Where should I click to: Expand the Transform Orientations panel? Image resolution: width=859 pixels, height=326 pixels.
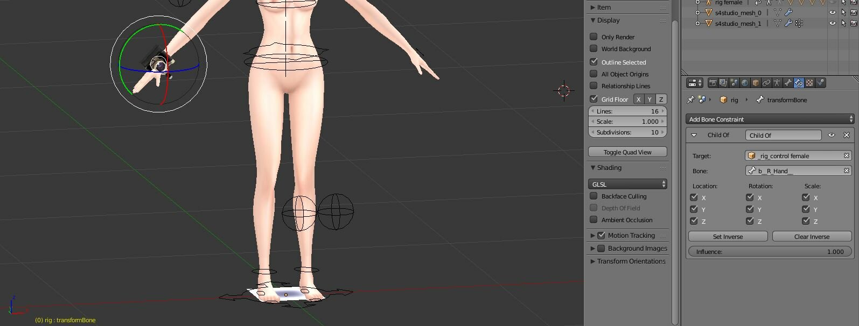(x=593, y=261)
